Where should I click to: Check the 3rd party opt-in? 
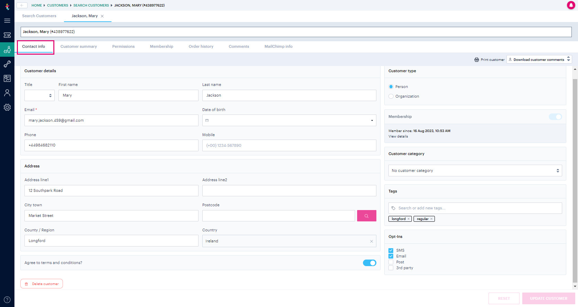[x=391, y=268]
